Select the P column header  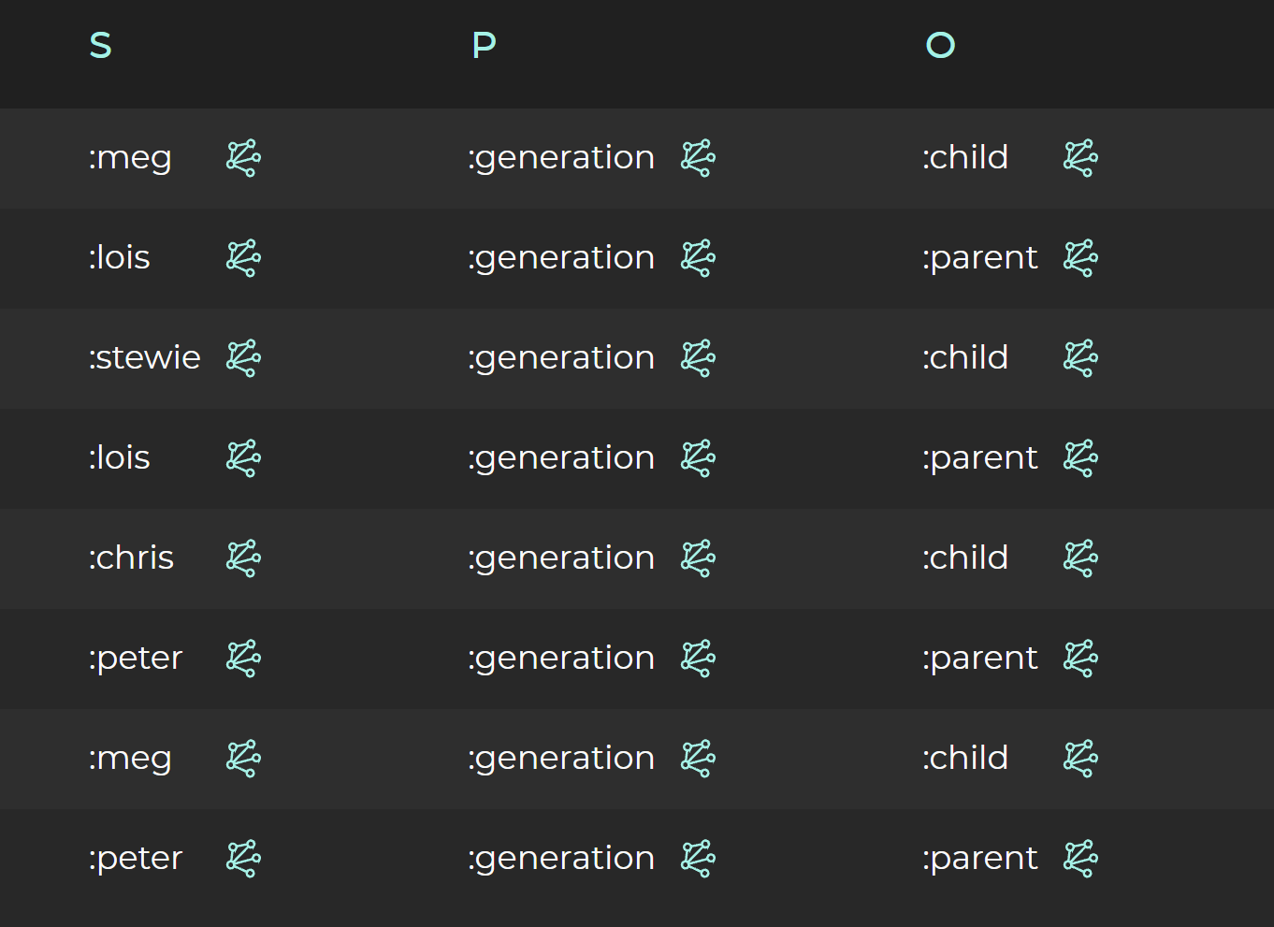click(484, 45)
